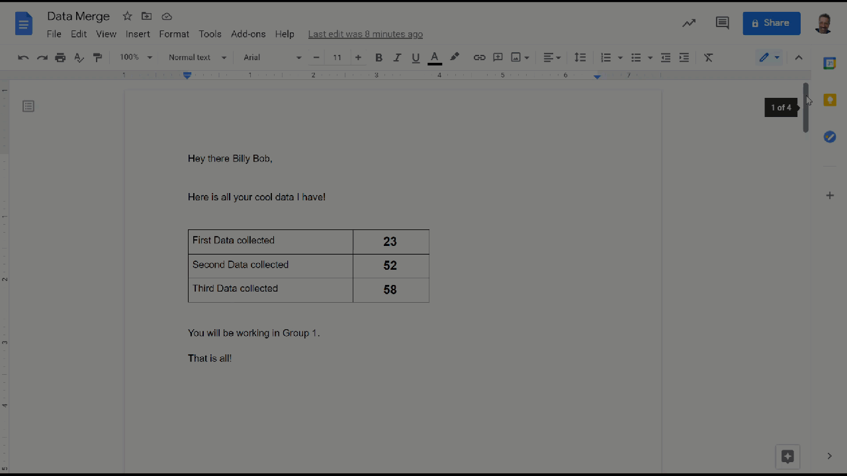Toggle bold formatting
The image size is (847, 476).
(379, 58)
